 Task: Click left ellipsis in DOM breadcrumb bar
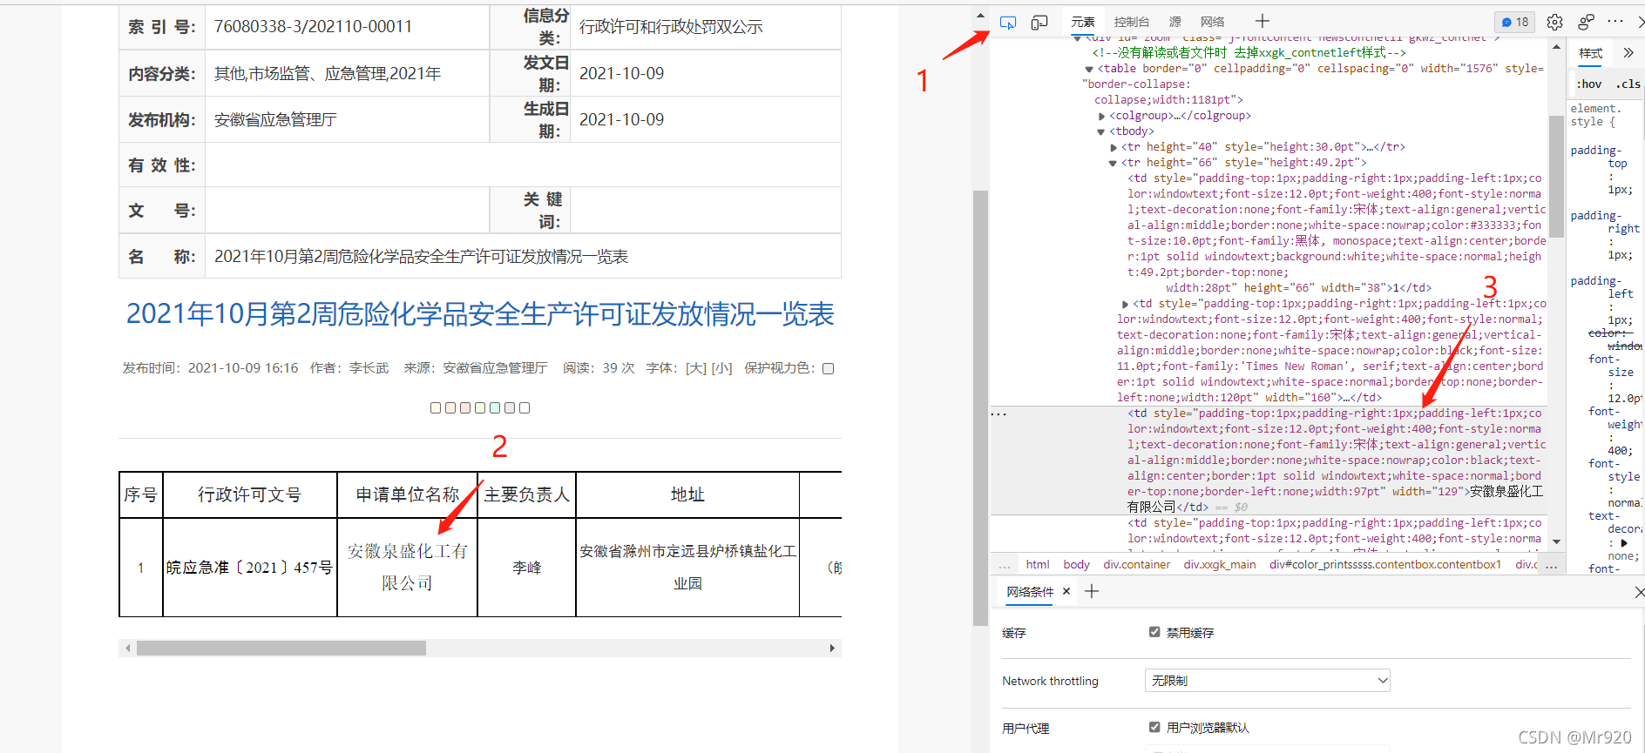point(1005,565)
